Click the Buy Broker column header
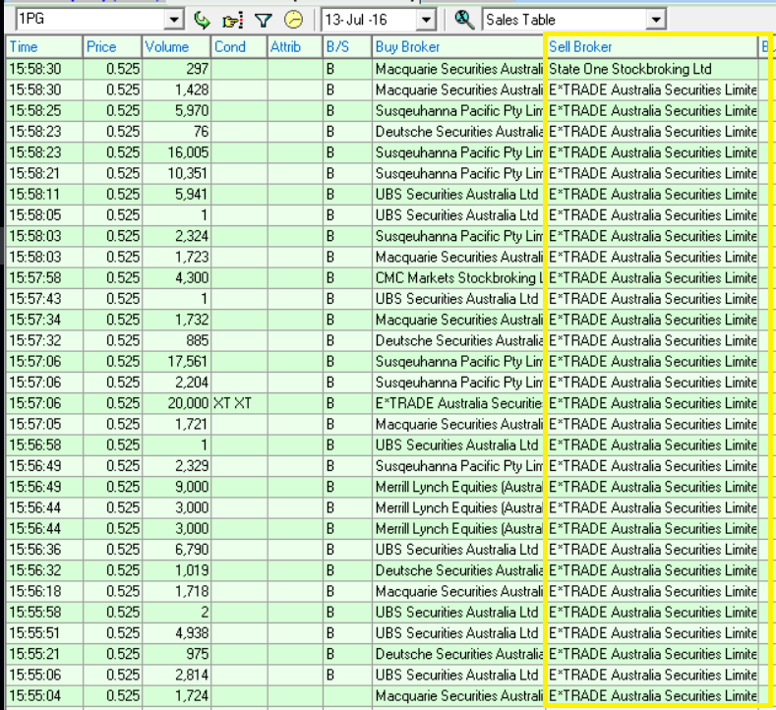The width and height of the screenshot is (776, 710). coord(457,47)
